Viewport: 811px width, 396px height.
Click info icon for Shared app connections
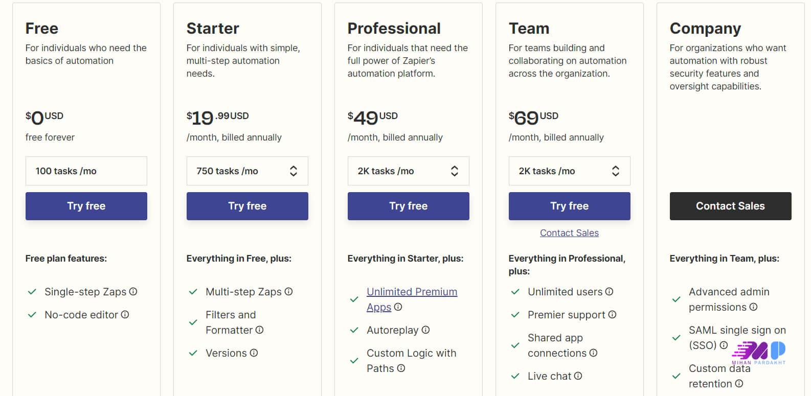tap(594, 353)
